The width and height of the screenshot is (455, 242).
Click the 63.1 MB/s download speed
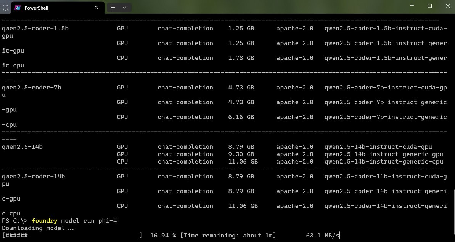tap(322, 235)
